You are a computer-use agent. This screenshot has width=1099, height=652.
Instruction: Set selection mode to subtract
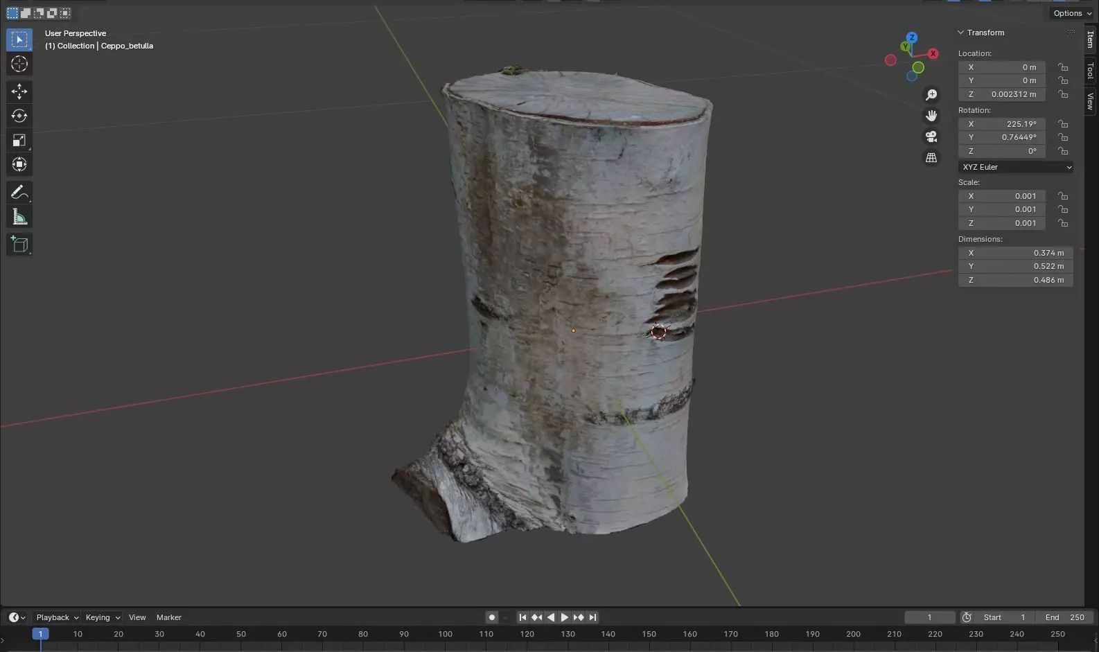pyautogui.click(x=39, y=13)
